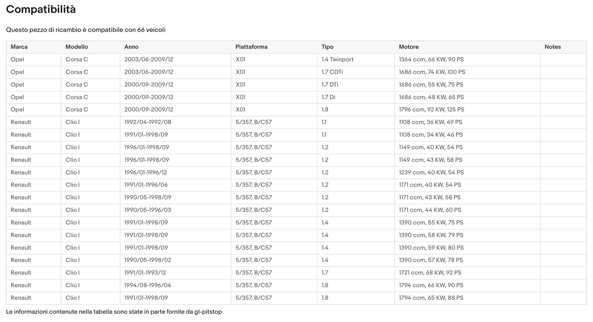Click the Anno column header
The width and height of the screenshot is (593, 322).
(176, 47)
